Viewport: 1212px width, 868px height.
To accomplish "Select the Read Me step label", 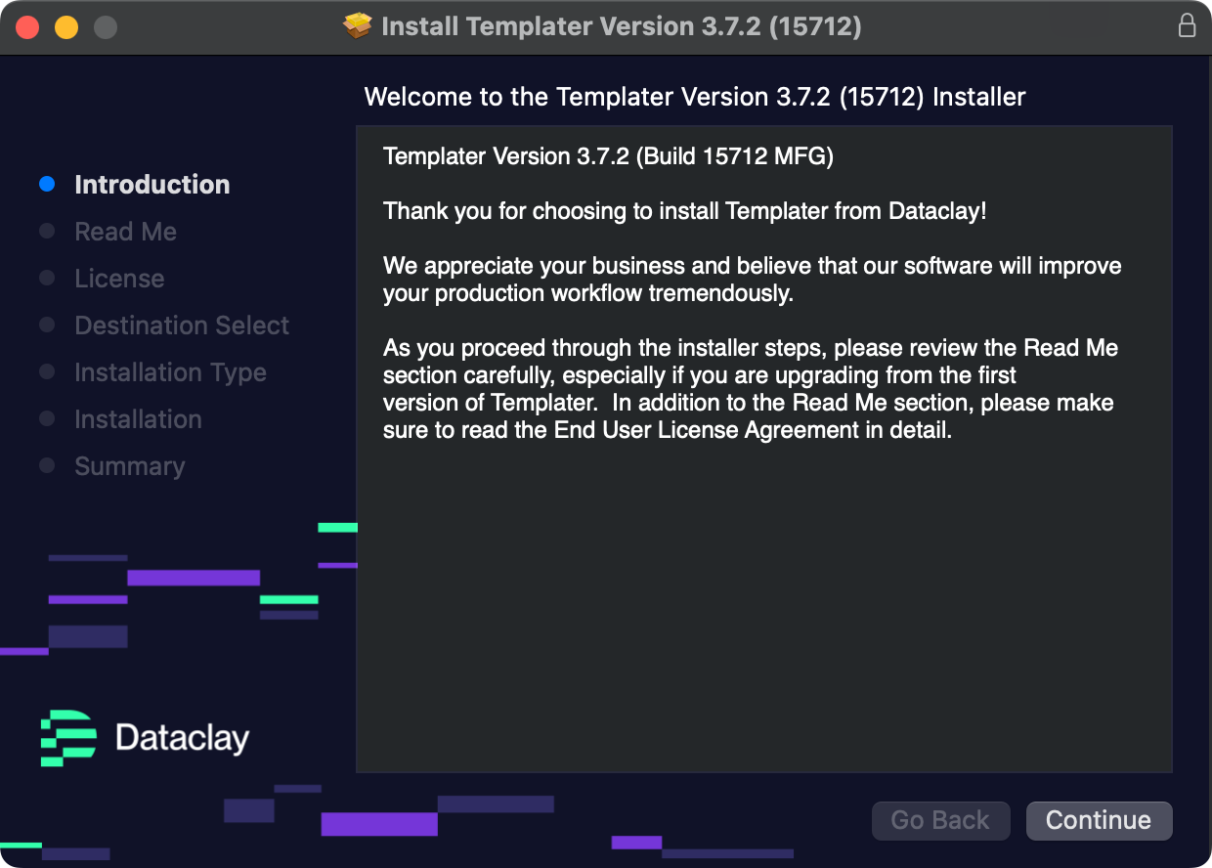I will coord(126,232).
